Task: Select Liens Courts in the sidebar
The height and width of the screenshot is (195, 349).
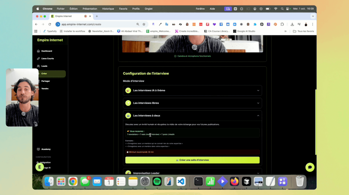Action: (47, 58)
